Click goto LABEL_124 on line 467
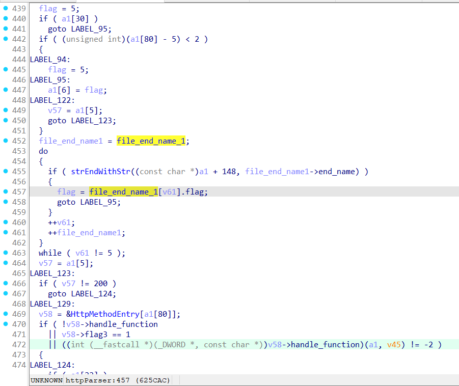This screenshot has height=386, width=459. (x=82, y=294)
